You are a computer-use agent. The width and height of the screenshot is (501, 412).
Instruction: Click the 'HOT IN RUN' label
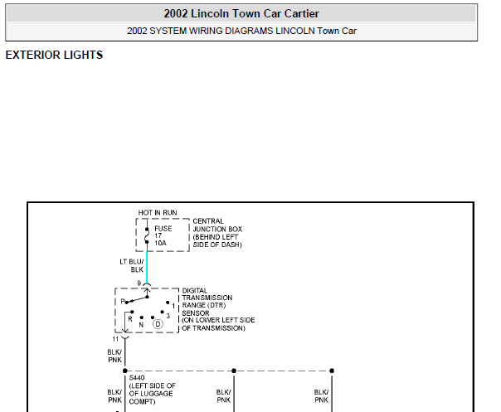(x=158, y=213)
